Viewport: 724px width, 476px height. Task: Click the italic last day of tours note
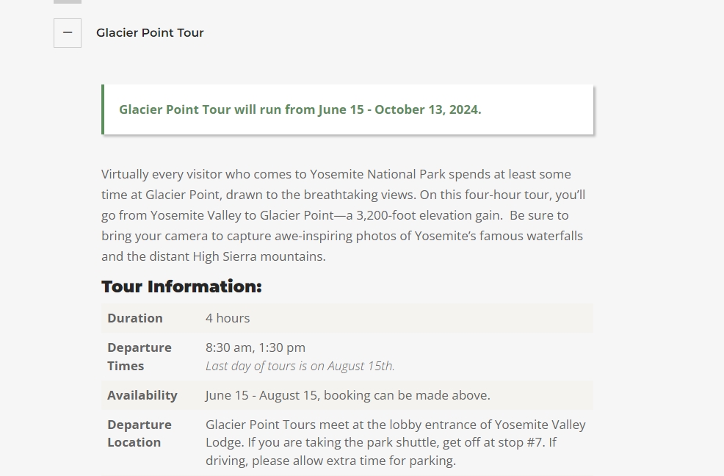click(x=300, y=366)
